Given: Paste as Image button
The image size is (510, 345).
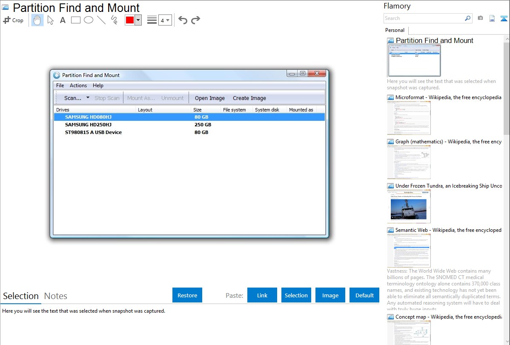Looking at the screenshot, I should point(330,295).
